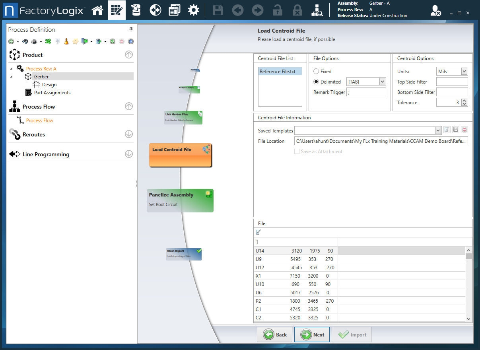Select the Part Assignments item under Gerber
480x350 pixels.
(x=51, y=92)
